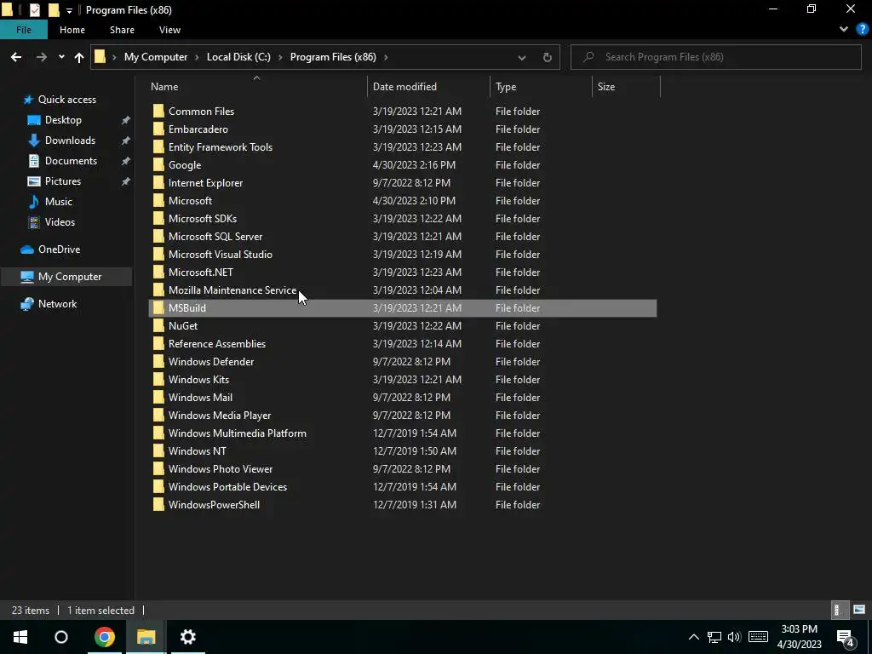This screenshot has width=872, height=654.
Task: Click the Properties quick access toolbar icon
Action: click(35, 10)
